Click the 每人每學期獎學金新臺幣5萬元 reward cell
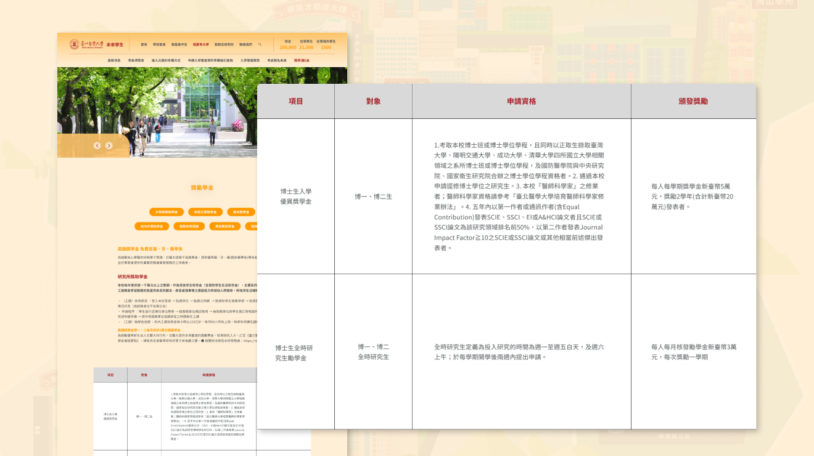The height and width of the screenshot is (456, 814). [693, 197]
